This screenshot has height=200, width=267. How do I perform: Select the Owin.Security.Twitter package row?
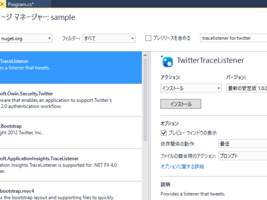point(71,100)
